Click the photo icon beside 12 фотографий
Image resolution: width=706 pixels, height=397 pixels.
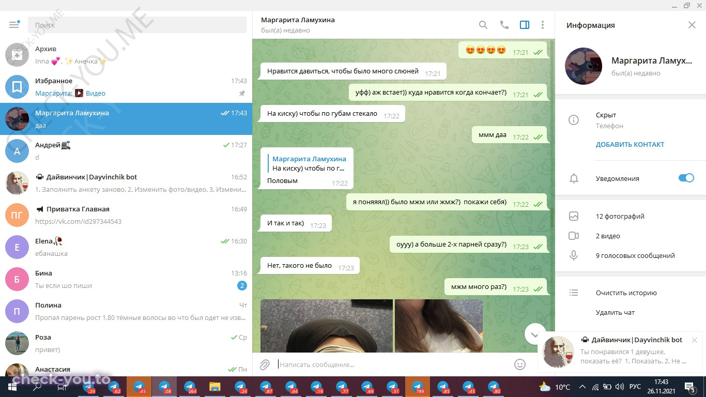click(x=573, y=216)
